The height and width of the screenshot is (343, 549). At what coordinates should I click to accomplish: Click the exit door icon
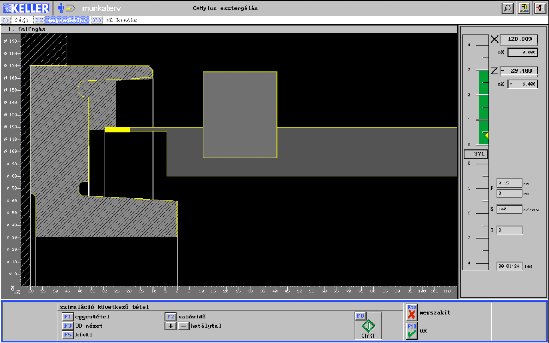coord(540,8)
